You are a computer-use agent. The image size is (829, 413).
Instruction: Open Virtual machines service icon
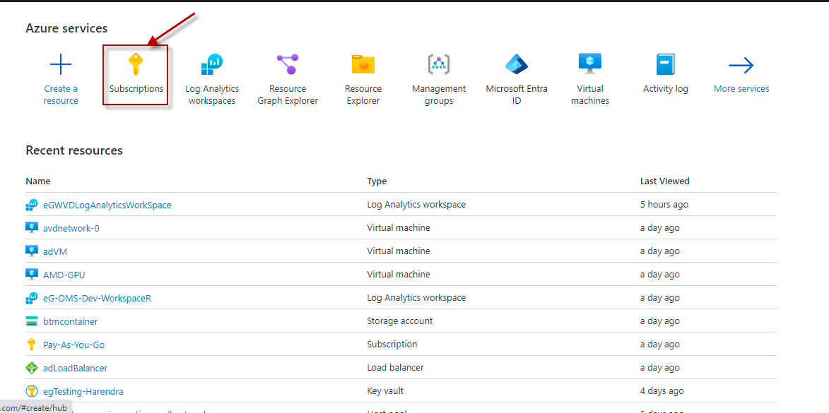(590, 64)
